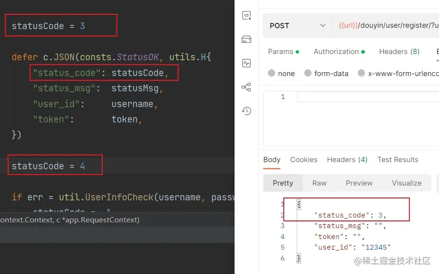Select the none body type radio
This screenshot has width=439, height=274.
click(271, 73)
